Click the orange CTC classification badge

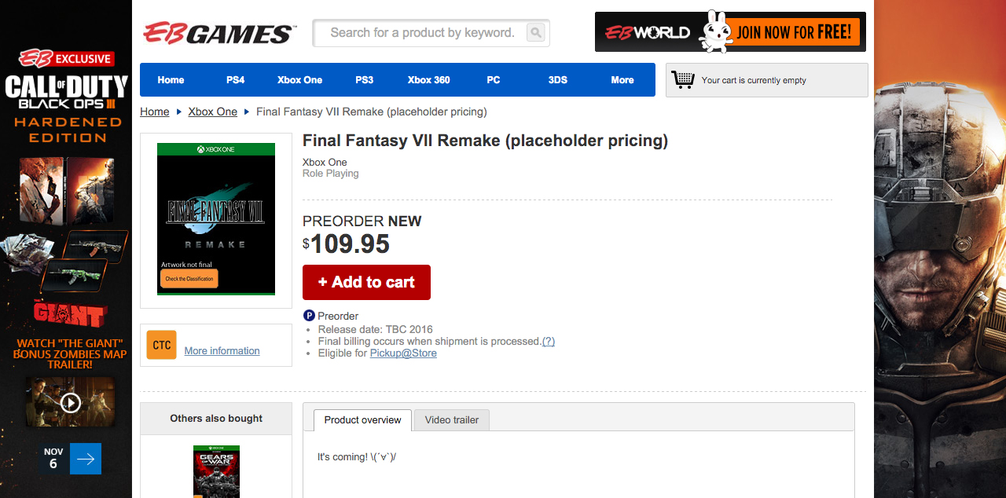161,346
